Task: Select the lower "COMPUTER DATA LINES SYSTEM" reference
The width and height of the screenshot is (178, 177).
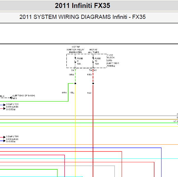Action: click(x=12, y=139)
